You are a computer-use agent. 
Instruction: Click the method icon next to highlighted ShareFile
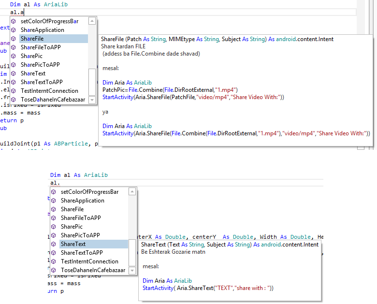14,39
